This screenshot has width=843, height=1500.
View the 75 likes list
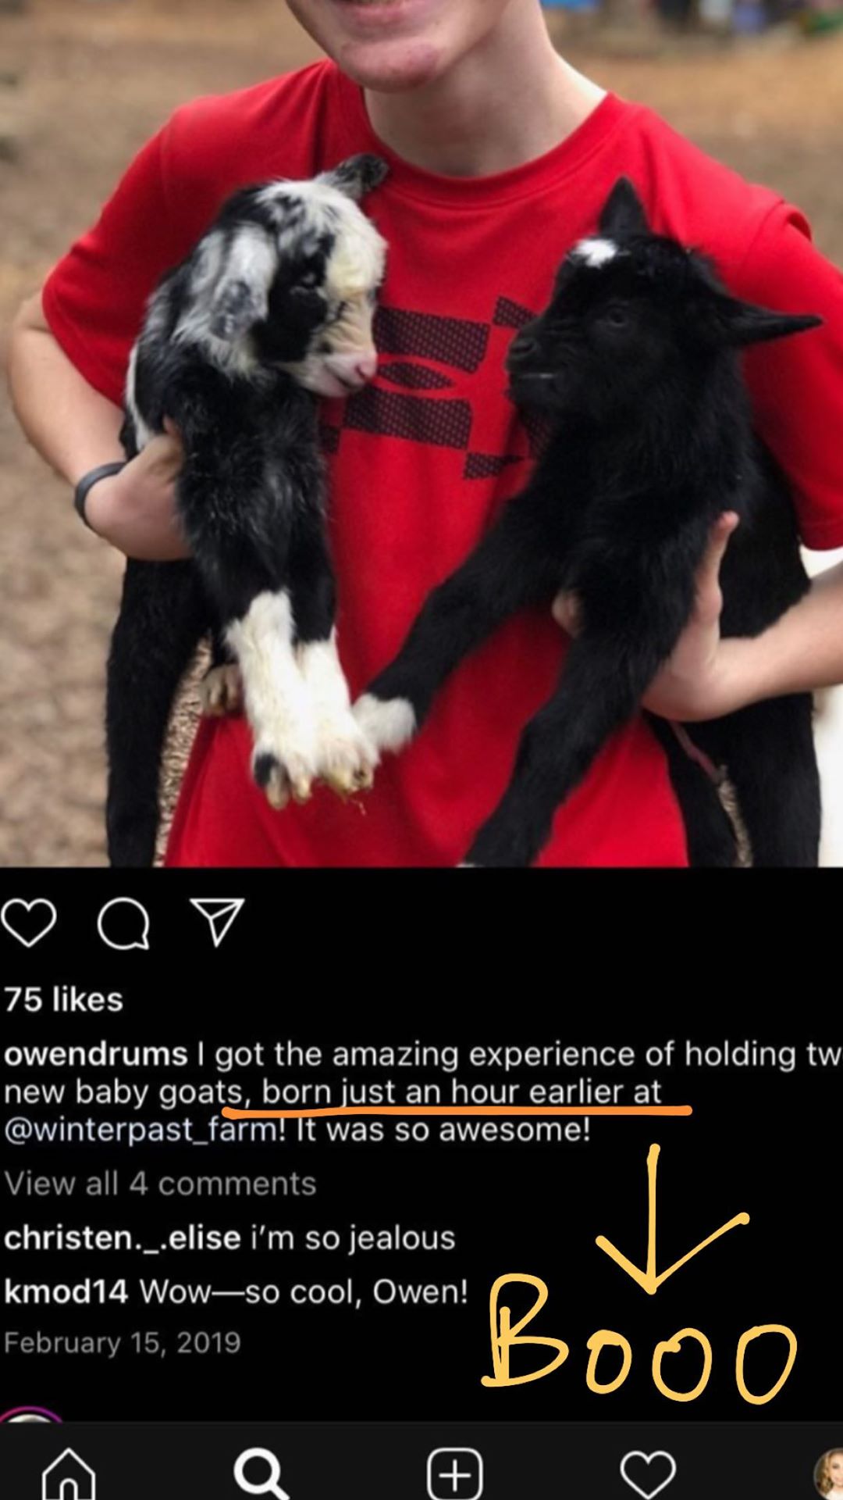[63, 999]
